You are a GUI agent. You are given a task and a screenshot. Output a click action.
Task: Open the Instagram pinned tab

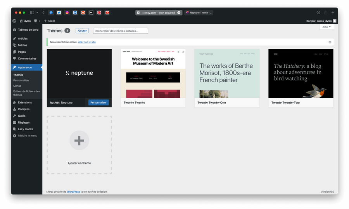(x=67, y=13)
